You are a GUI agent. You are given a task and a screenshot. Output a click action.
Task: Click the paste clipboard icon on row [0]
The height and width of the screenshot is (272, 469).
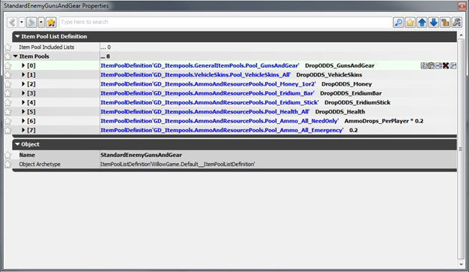tap(431, 66)
